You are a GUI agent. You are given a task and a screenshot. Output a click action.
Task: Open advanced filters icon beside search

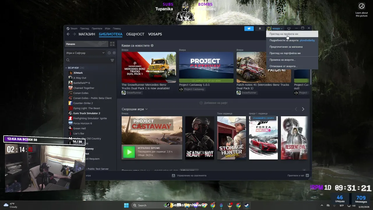tap(112, 60)
